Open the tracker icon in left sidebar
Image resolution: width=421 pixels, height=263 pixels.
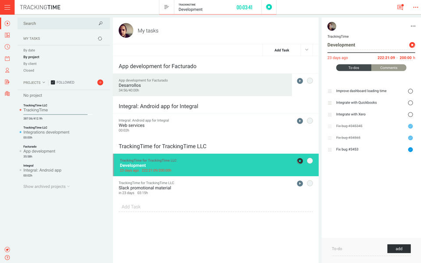[x=7, y=23]
